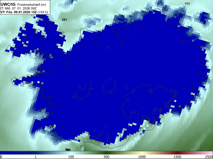Select the 500 label on the legend scale

(107, 157)
